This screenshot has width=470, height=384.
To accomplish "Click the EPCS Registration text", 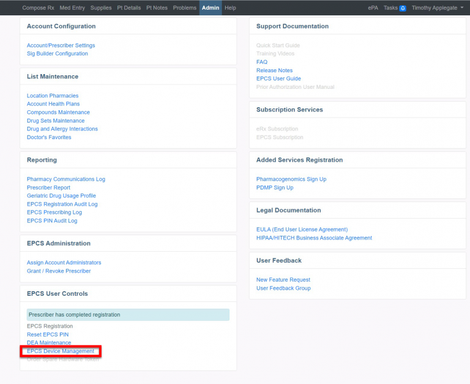I will 50,326.
